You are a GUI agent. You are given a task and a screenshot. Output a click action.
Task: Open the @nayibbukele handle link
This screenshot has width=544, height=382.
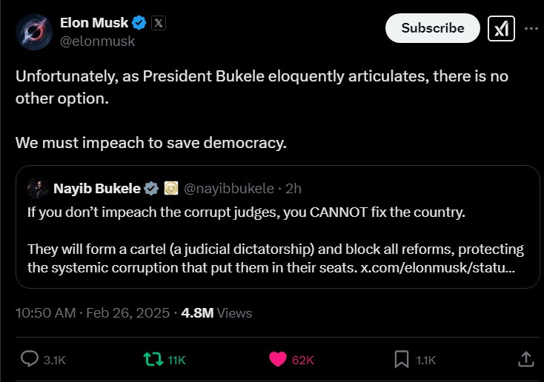click(x=228, y=189)
